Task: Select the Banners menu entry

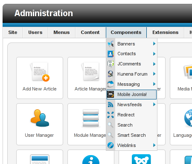Action: [x=131, y=44]
